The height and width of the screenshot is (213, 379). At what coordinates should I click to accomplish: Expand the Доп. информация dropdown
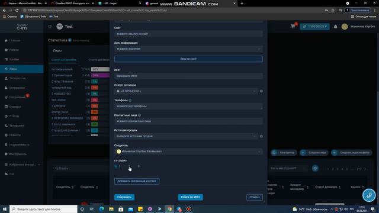188,49
